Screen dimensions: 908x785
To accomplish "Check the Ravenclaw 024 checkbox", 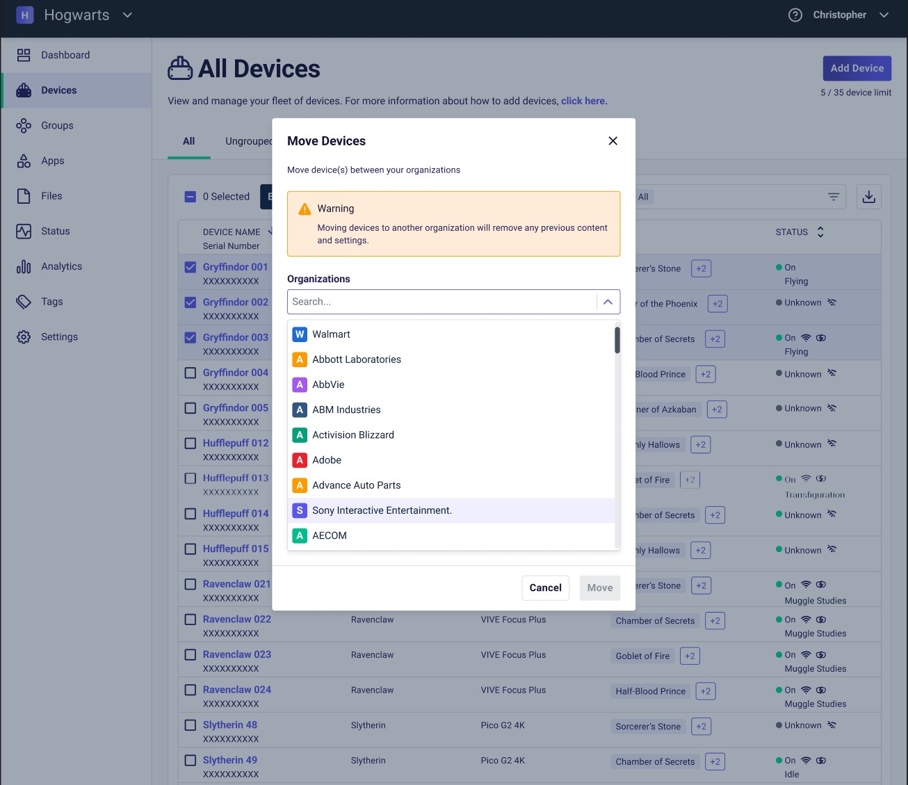I will [x=190, y=690].
